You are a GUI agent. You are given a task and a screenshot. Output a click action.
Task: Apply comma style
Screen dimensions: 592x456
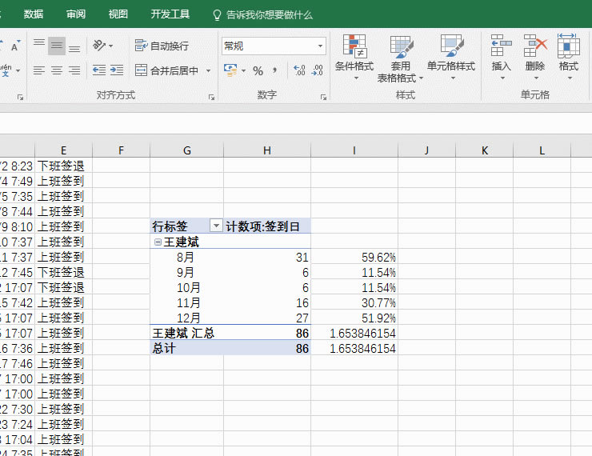point(275,70)
